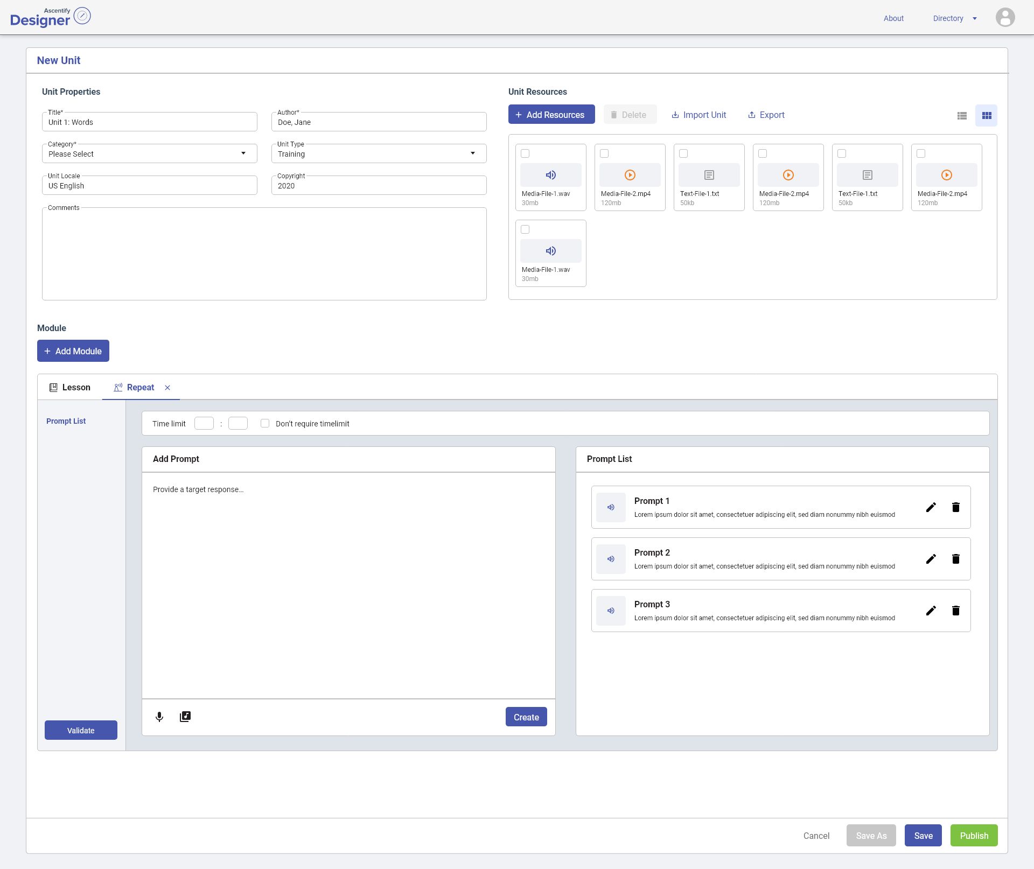The height and width of the screenshot is (869, 1034).
Task: Delete Prompt 1 with trash icon
Action: pos(956,507)
